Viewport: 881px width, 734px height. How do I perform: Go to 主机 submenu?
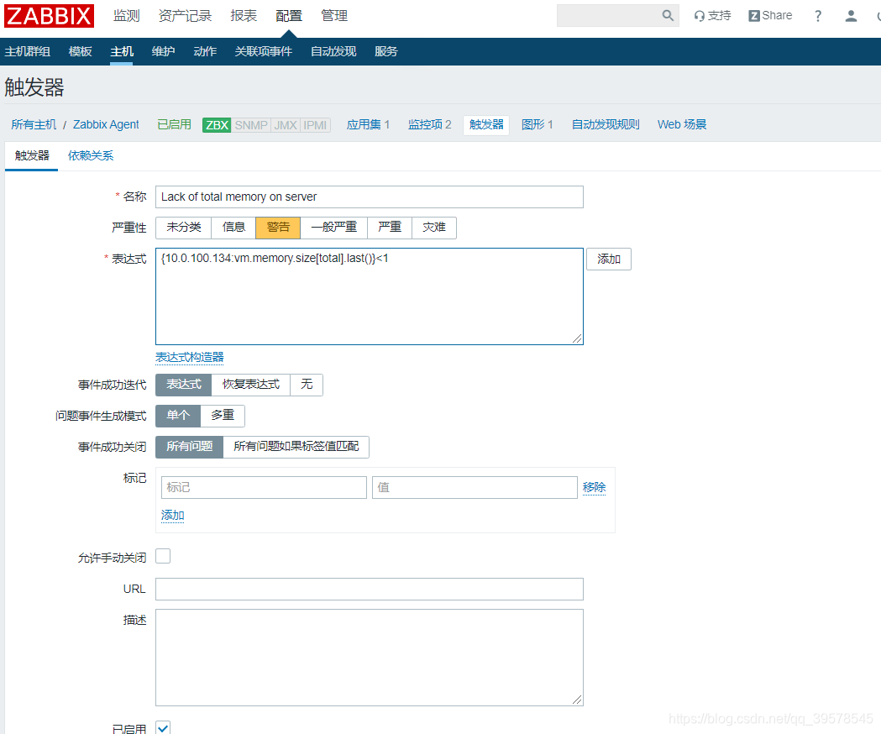(122, 52)
